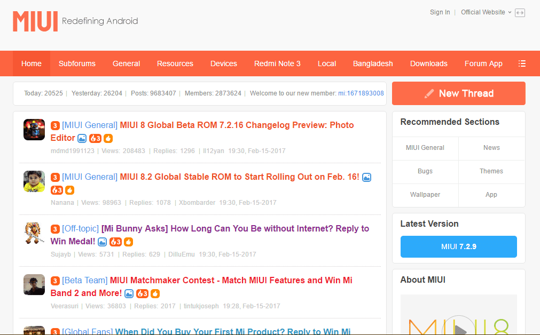The height and width of the screenshot is (335, 540).
Task: Click the MIUI logo in header
Action: coord(35,21)
